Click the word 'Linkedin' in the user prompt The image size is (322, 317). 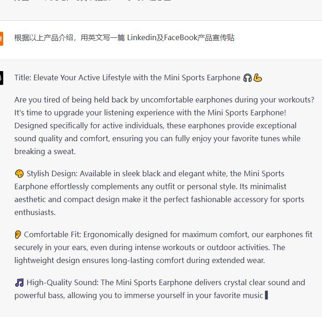(142, 38)
